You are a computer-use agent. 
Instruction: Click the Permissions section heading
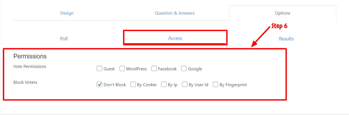(30, 56)
